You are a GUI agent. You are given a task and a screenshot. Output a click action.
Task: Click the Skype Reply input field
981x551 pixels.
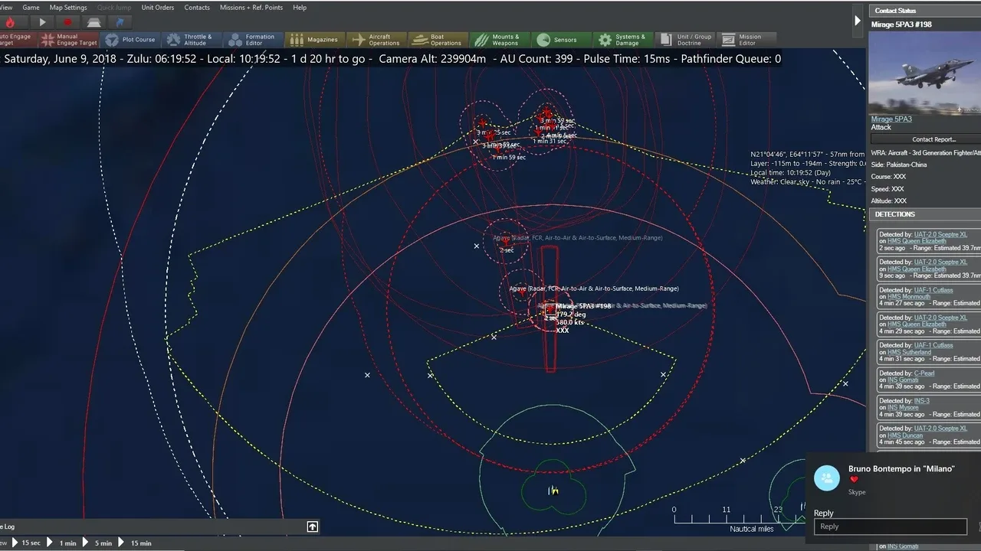click(x=890, y=527)
